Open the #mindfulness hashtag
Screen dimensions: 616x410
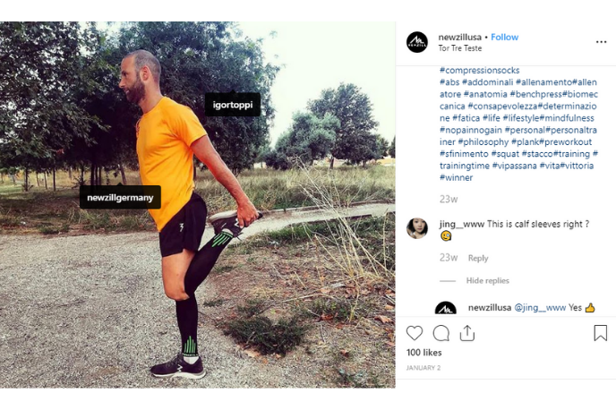click(x=568, y=118)
